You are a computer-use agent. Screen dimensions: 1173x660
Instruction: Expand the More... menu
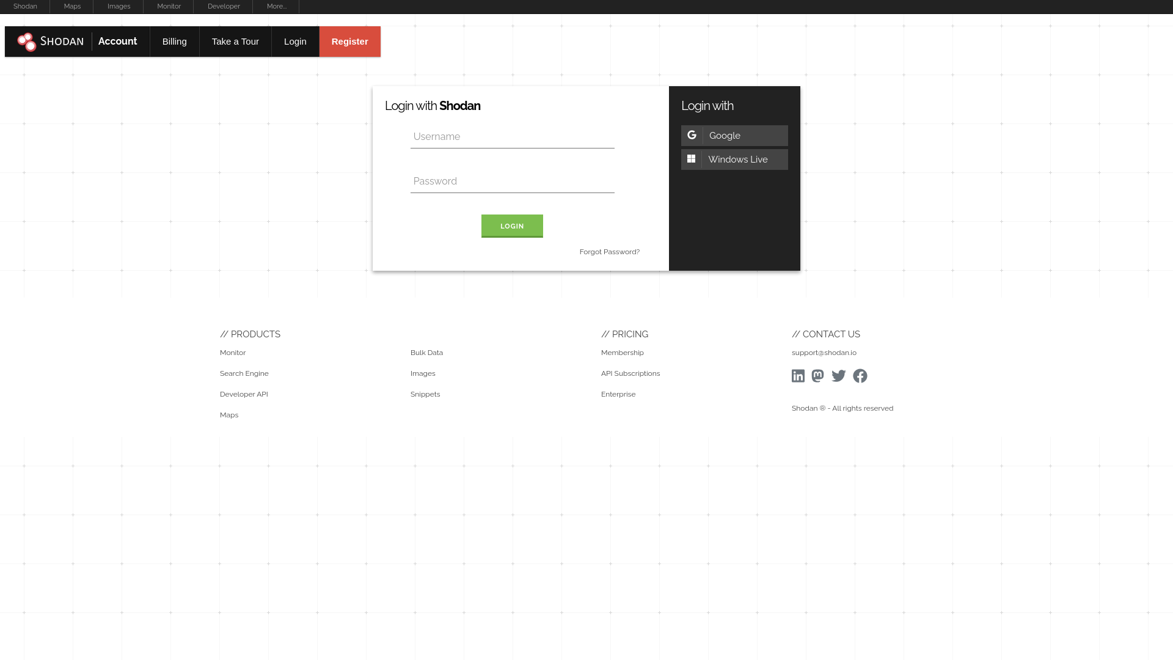click(276, 6)
